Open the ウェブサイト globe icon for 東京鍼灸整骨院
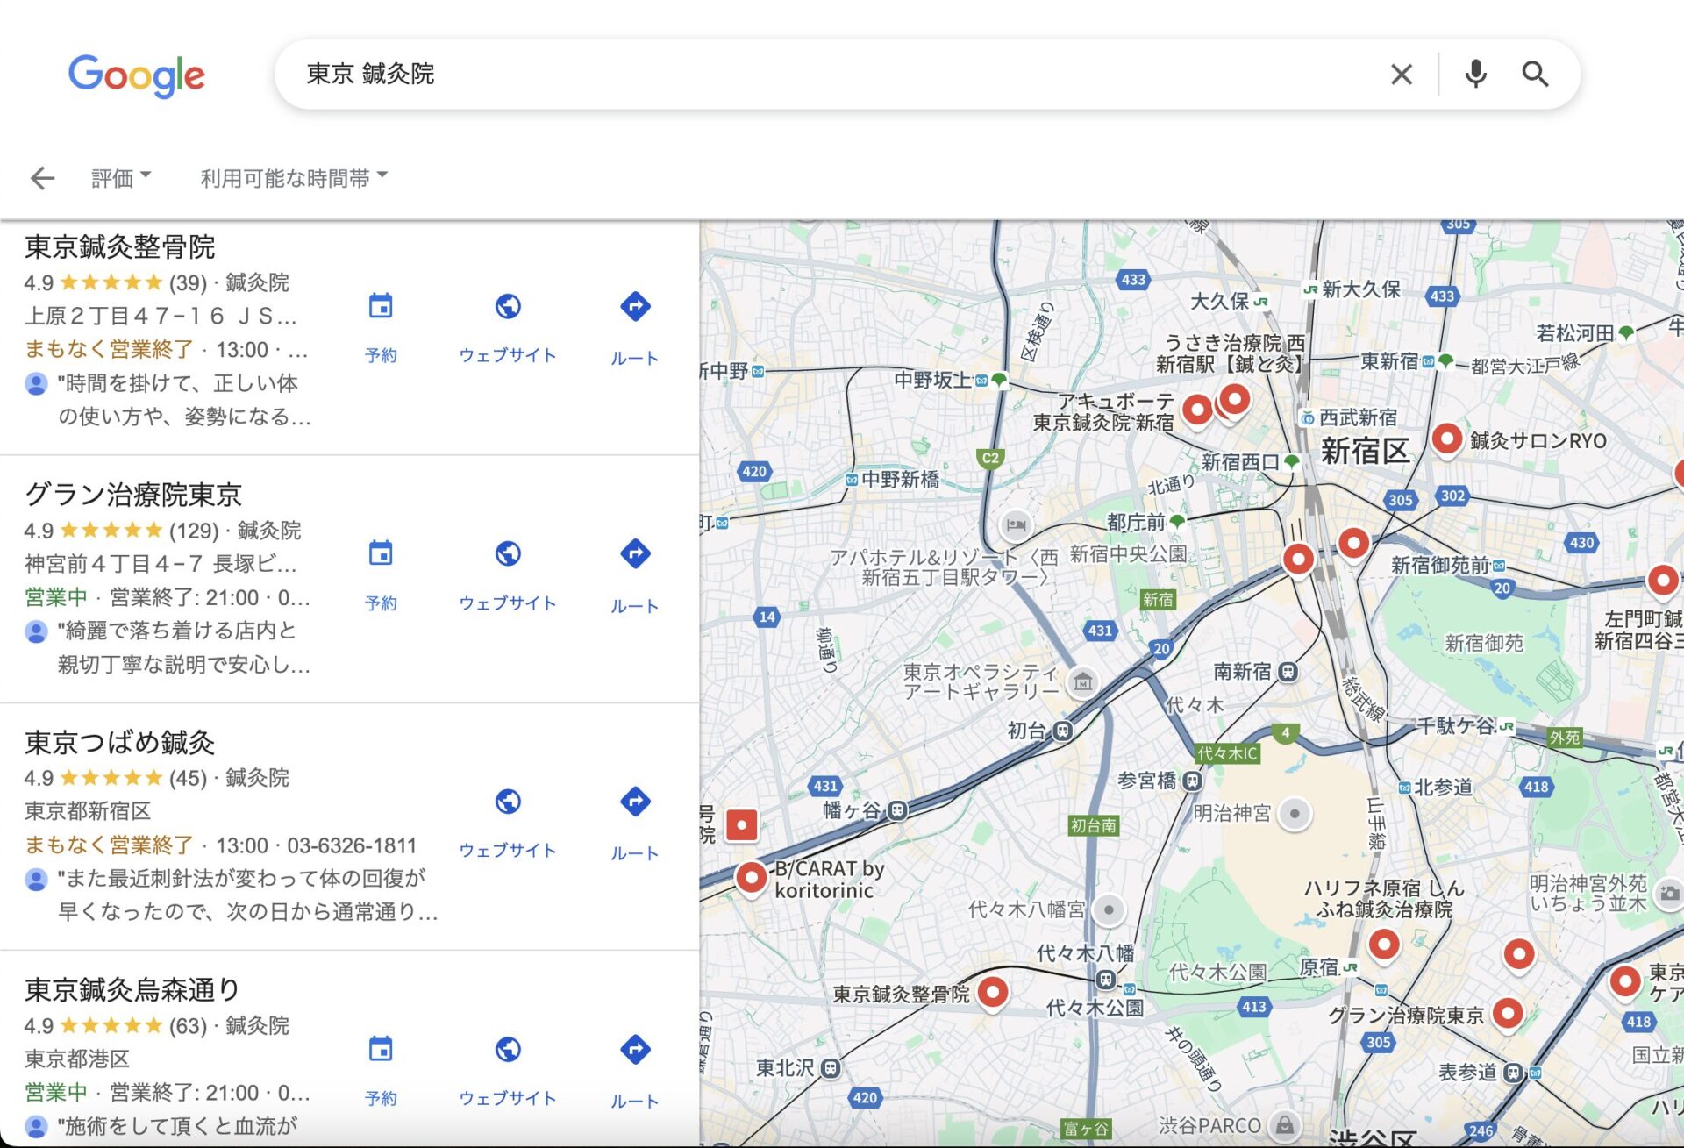 [x=508, y=307]
